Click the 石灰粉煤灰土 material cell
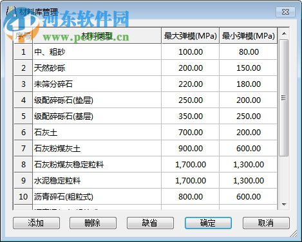 (97, 149)
